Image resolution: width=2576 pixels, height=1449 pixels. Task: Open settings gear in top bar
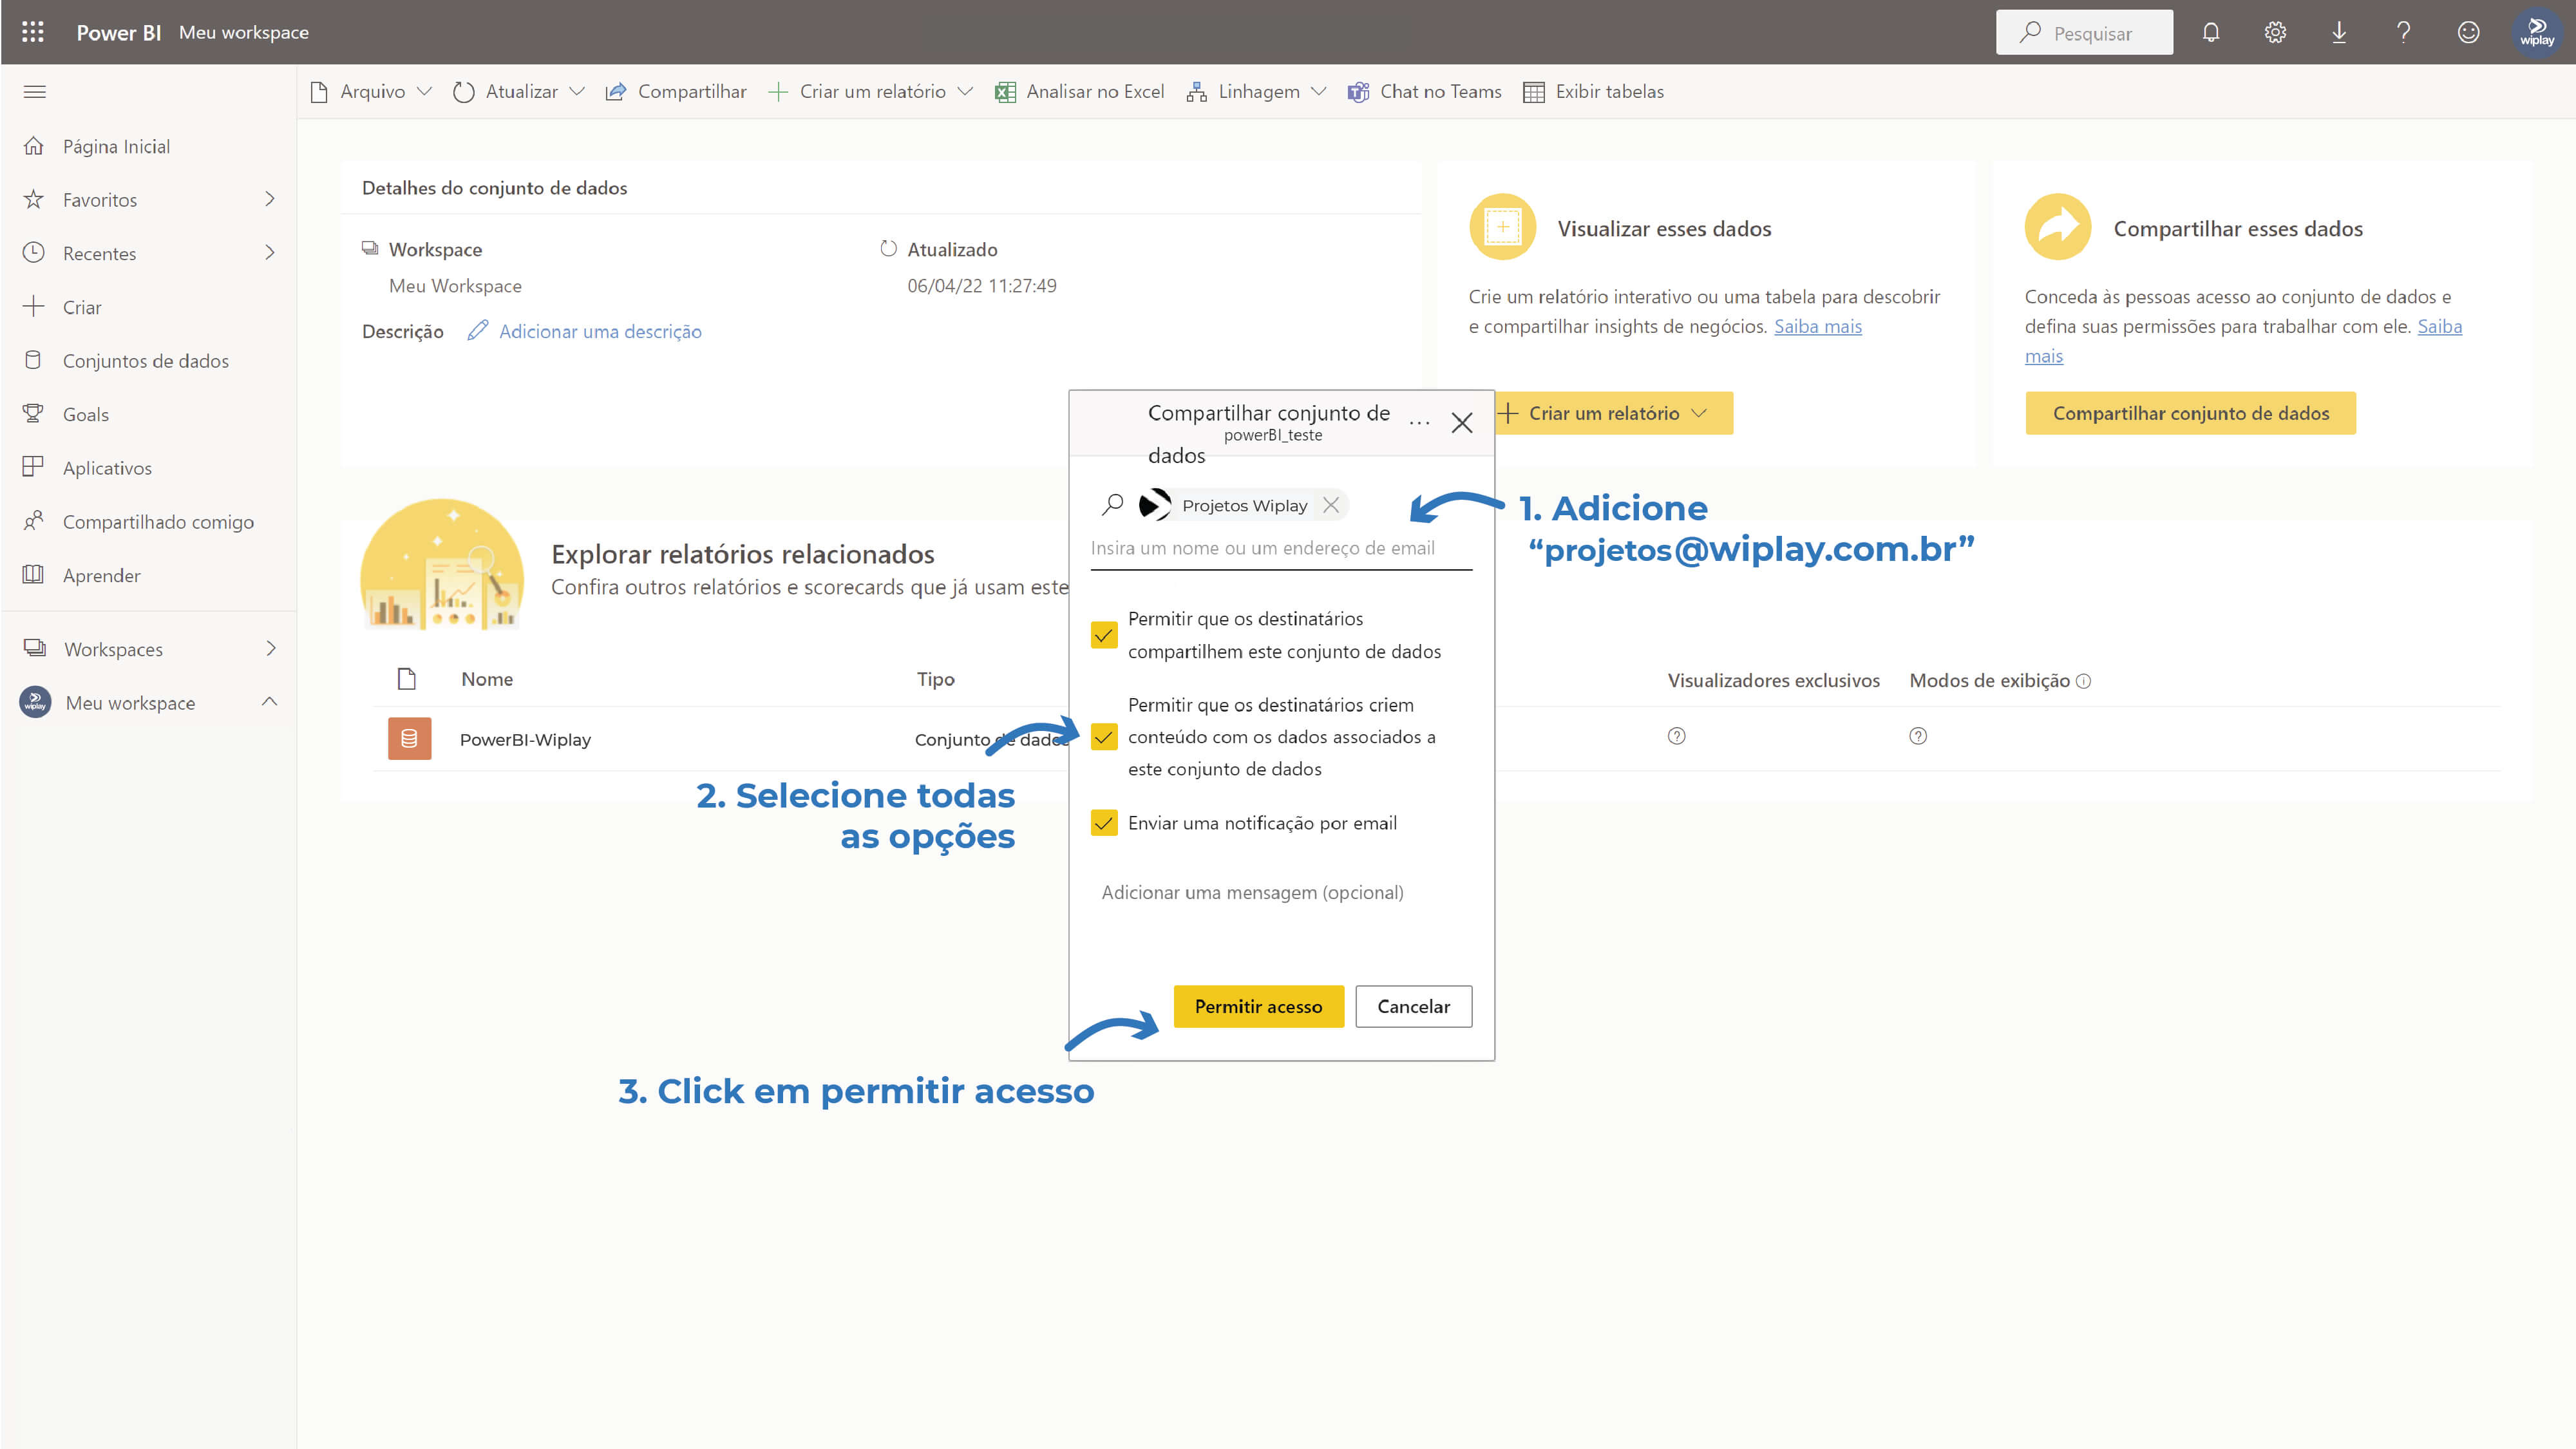tap(2275, 32)
